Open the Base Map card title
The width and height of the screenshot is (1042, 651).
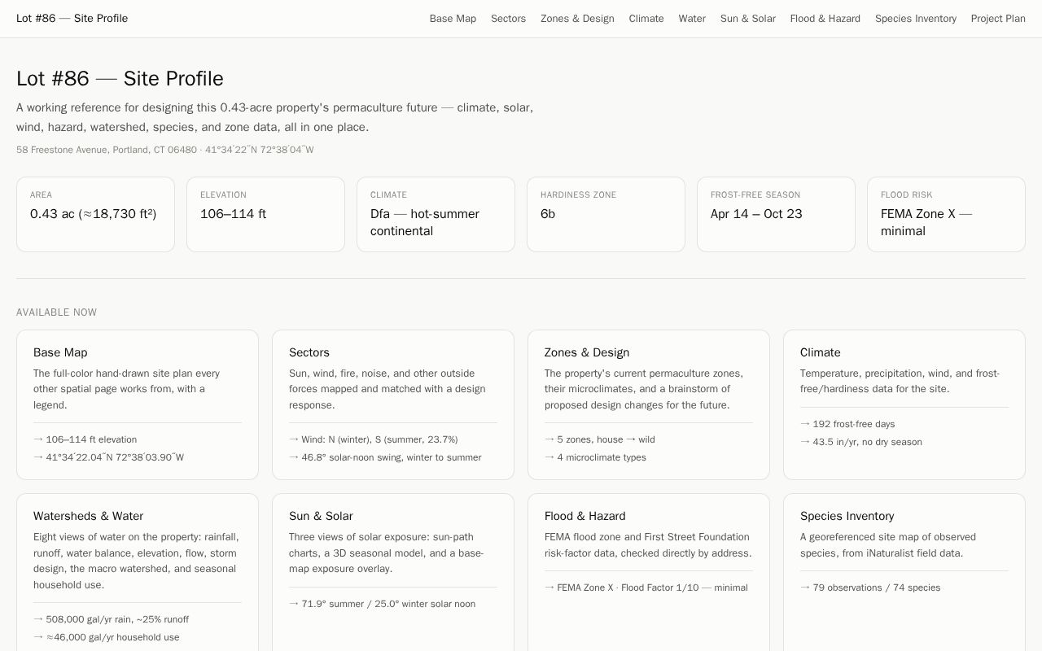[60, 352]
